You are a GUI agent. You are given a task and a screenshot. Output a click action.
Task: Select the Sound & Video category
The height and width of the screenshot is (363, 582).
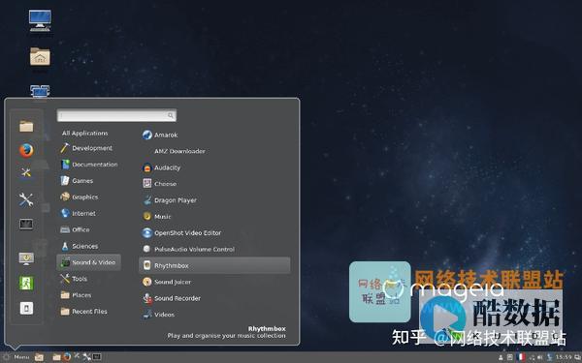[88, 262]
